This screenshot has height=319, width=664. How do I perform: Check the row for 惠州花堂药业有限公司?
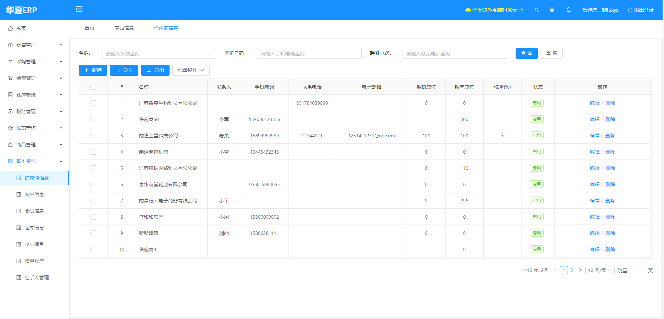[x=93, y=184]
